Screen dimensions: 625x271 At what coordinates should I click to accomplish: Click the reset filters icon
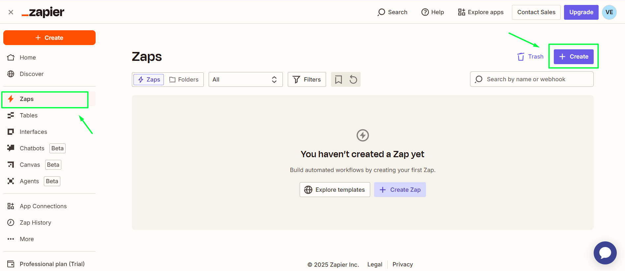(353, 80)
